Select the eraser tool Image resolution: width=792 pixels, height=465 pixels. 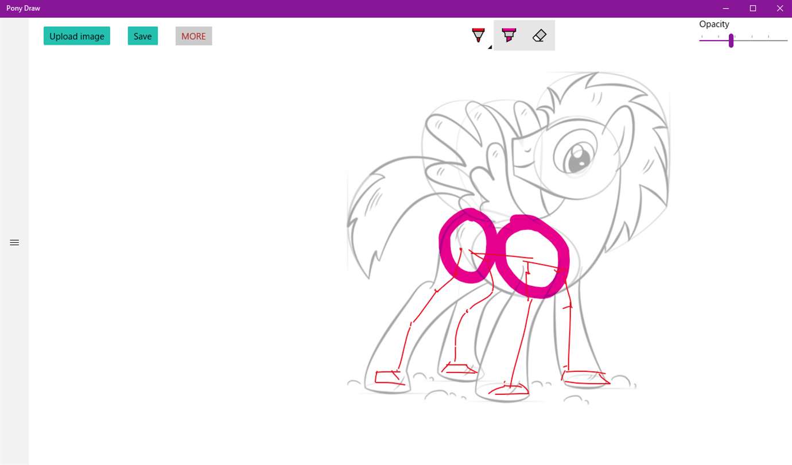539,36
